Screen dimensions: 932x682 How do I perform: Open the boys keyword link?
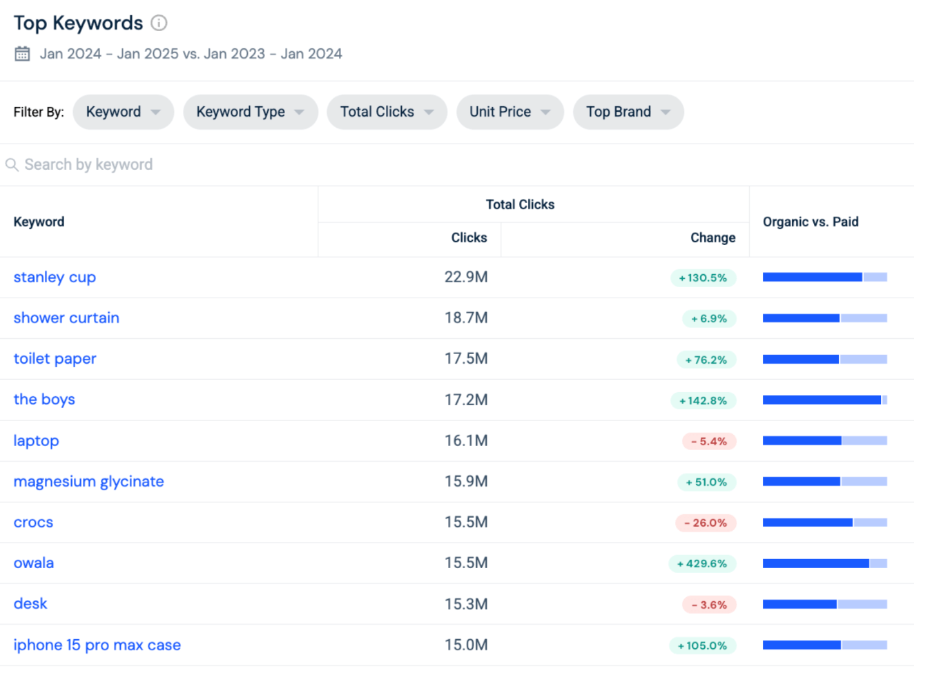44,400
